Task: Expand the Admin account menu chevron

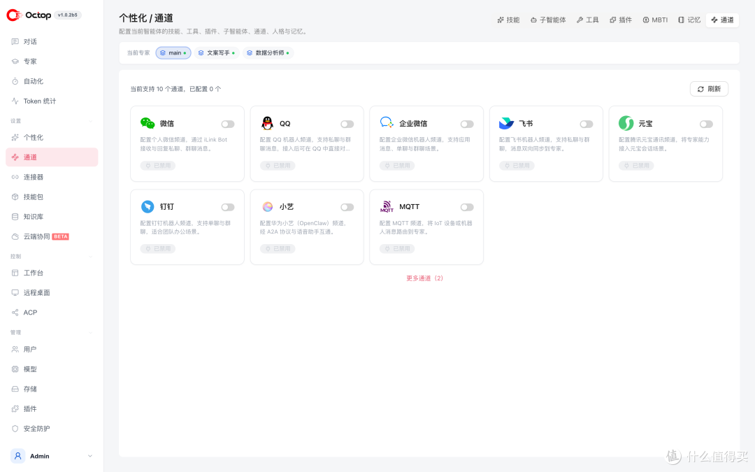Action: tap(89, 456)
